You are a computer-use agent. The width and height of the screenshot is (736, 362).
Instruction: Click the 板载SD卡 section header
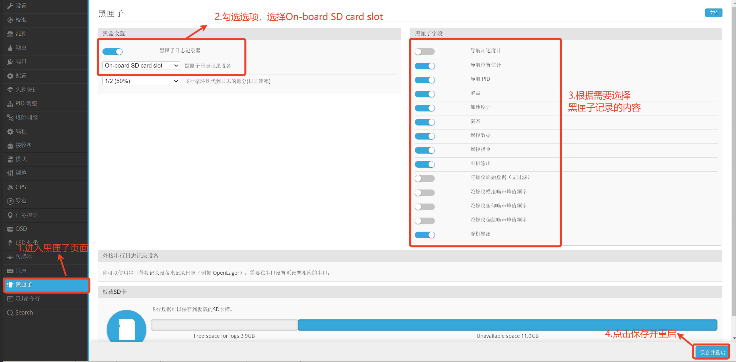click(x=410, y=292)
